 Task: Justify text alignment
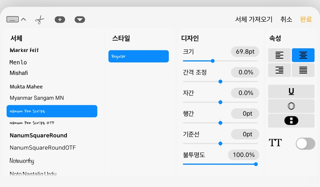pos(303,70)
